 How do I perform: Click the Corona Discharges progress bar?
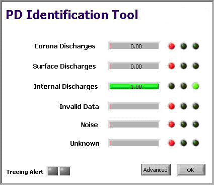pos(134,46)
